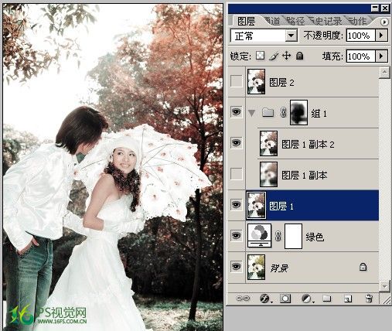Screen dimensions: 392x331
Task: Open the layer style fx menu
Action: point(265,299)
